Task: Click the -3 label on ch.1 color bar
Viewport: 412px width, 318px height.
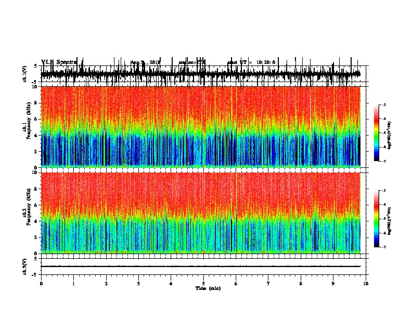Action: click(384, 104)
